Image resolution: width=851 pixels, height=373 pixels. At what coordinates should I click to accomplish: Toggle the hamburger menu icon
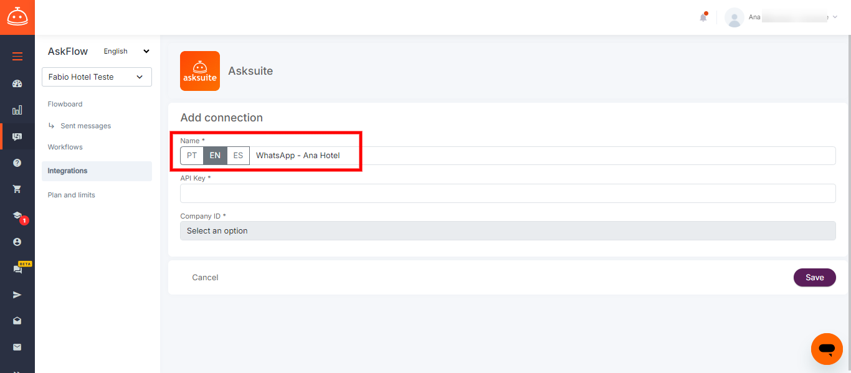(17, 57)
